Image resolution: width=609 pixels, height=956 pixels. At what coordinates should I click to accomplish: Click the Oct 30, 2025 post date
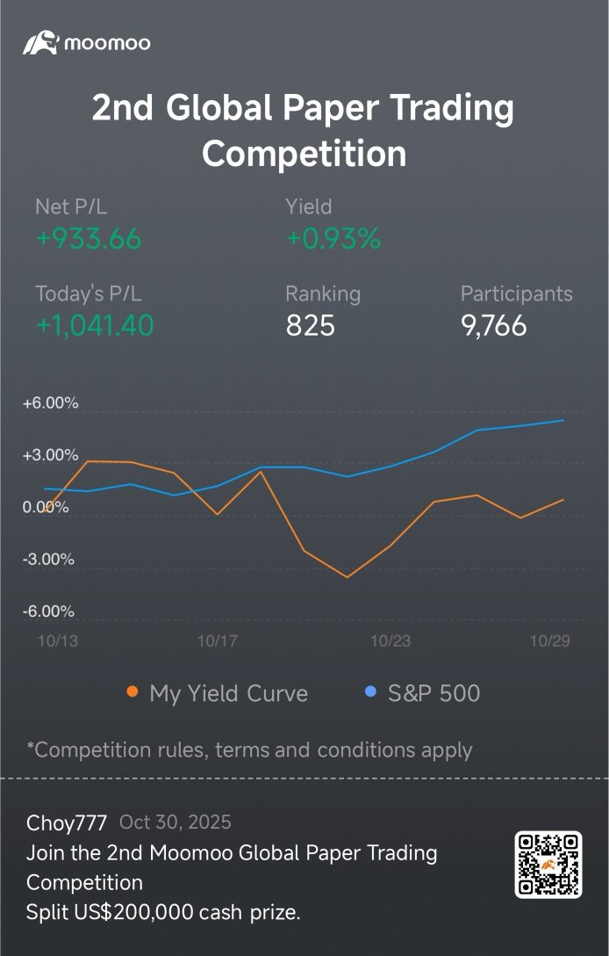tap(176, 822)
